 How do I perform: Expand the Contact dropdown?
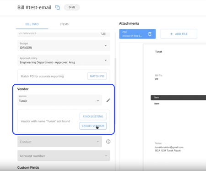60,142
